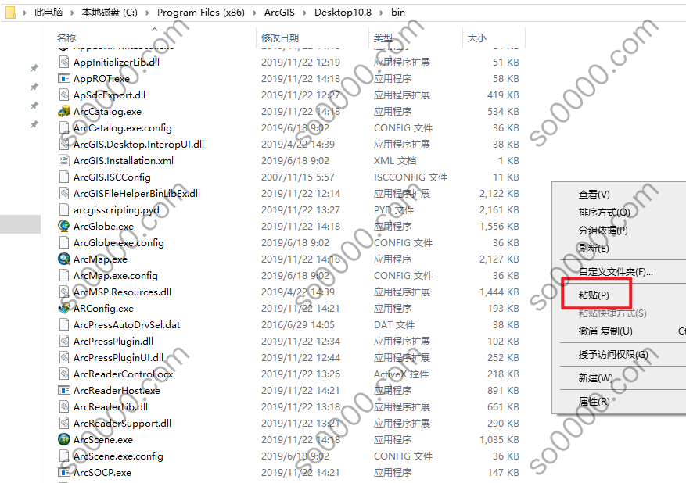Click the ArcMap.exe magnifier globe icon

[x=64, y=259]
